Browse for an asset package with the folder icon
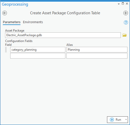This screenshot has width=130, height=125. pyautogui.click(x=125, y=35)
